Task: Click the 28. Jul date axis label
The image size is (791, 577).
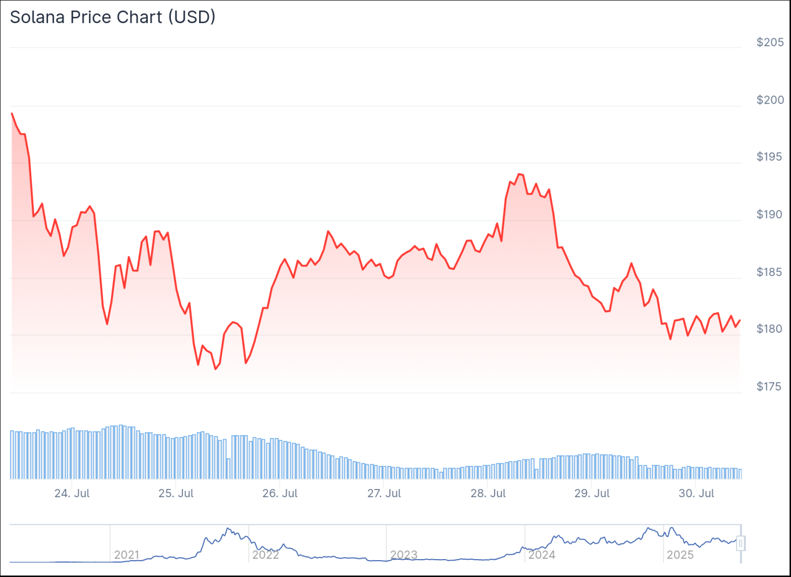Action: coord(488,494)
